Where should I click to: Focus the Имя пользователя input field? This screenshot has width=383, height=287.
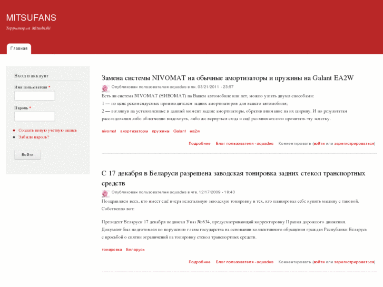(35, 96)
